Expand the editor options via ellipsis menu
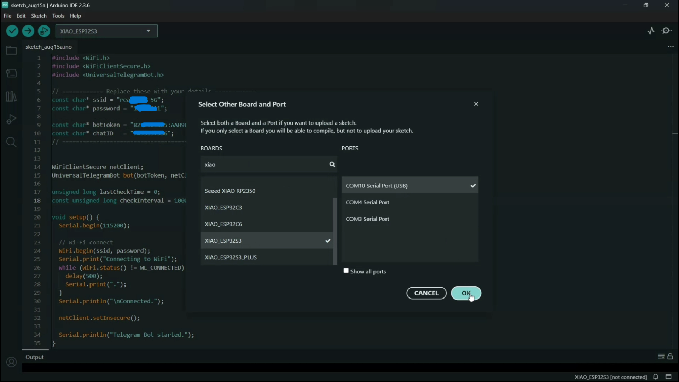This screenshot has height=382, width=679. (671, 46)
